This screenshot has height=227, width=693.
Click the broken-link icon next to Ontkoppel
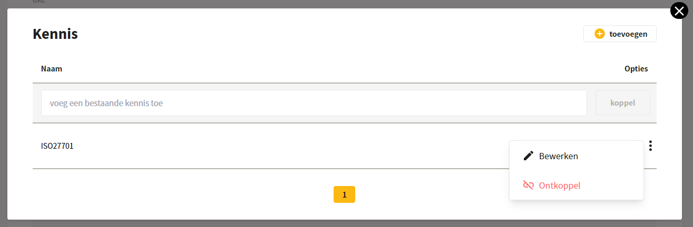(528, 185)
